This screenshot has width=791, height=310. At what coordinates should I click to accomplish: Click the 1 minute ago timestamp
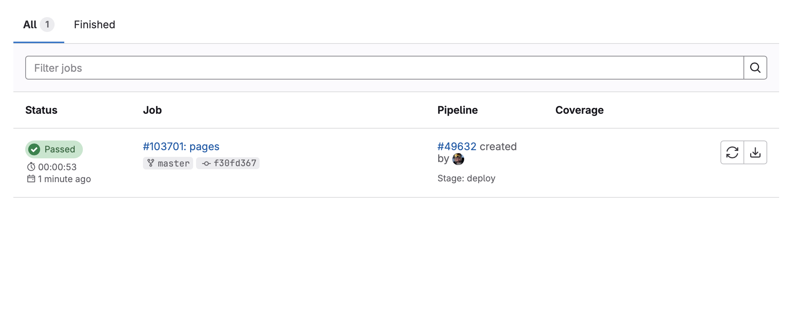[64, 179]
